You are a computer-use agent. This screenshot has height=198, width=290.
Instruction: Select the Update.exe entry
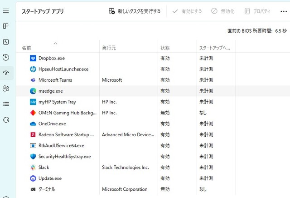50,178
